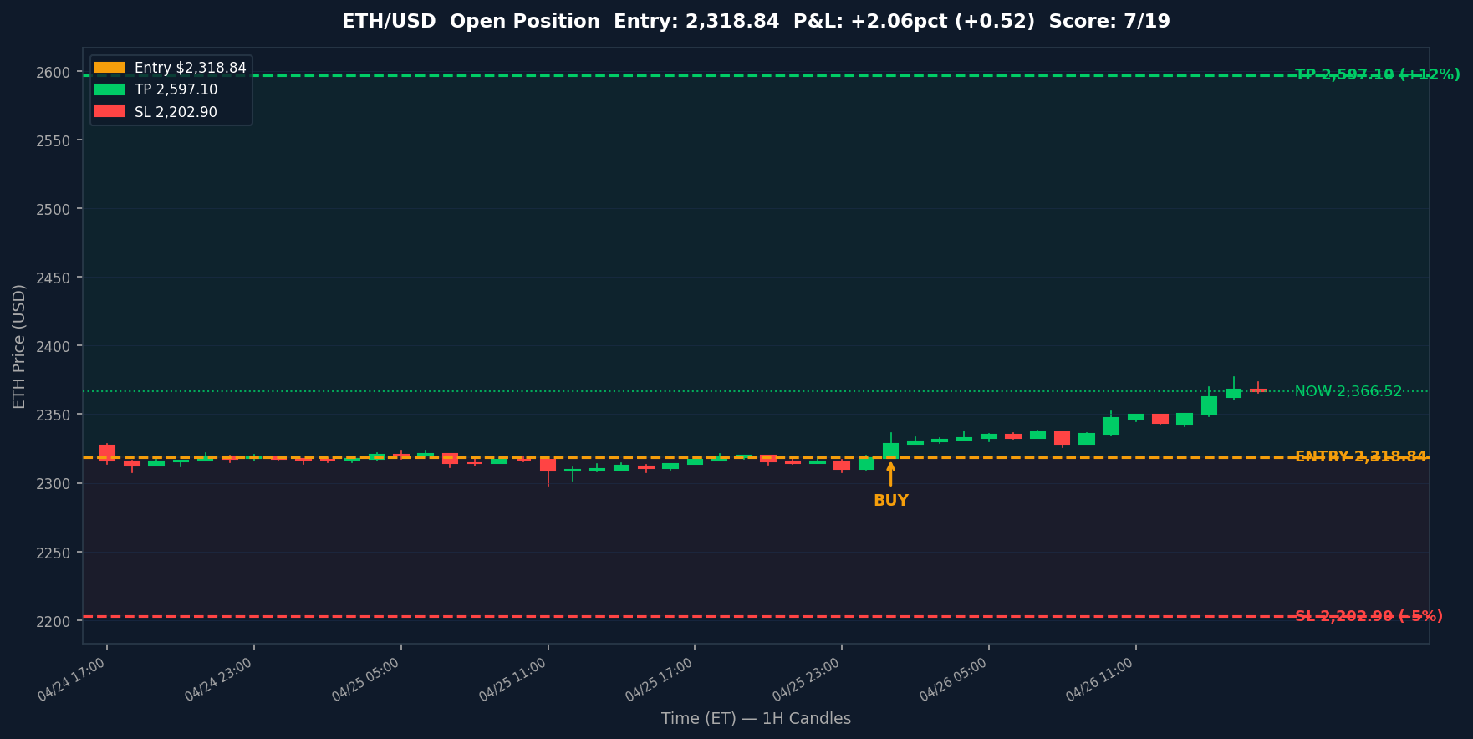Click the red SL legend swatch
The width and height of the screenshot is (1473, 739).
(x=110, y=112)
